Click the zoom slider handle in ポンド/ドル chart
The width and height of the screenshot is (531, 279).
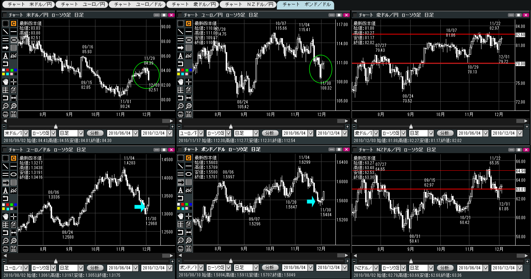(230, 261)
